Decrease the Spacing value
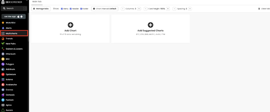Screen dimensions: 270x112 pyautogui.click(x=174, y=9)
